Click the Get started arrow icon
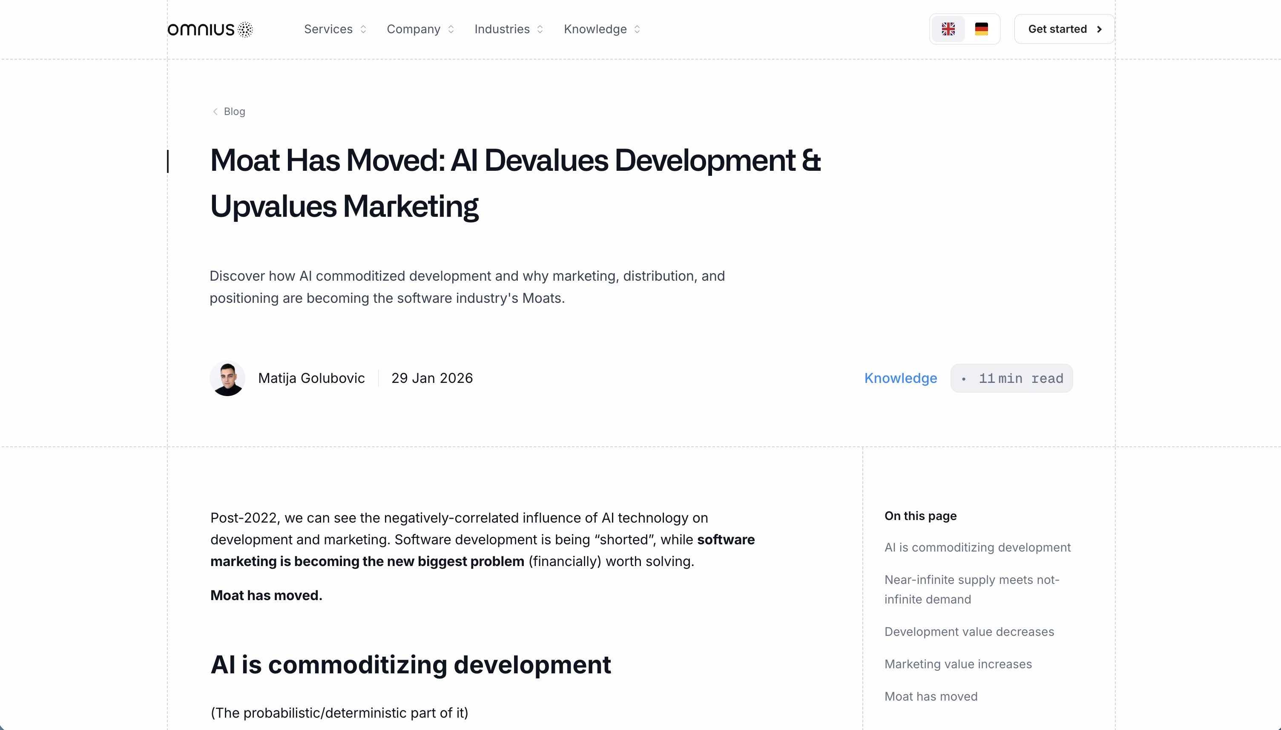The height and width of the screenshot is (730, 1281). [x=1099, y=29]
